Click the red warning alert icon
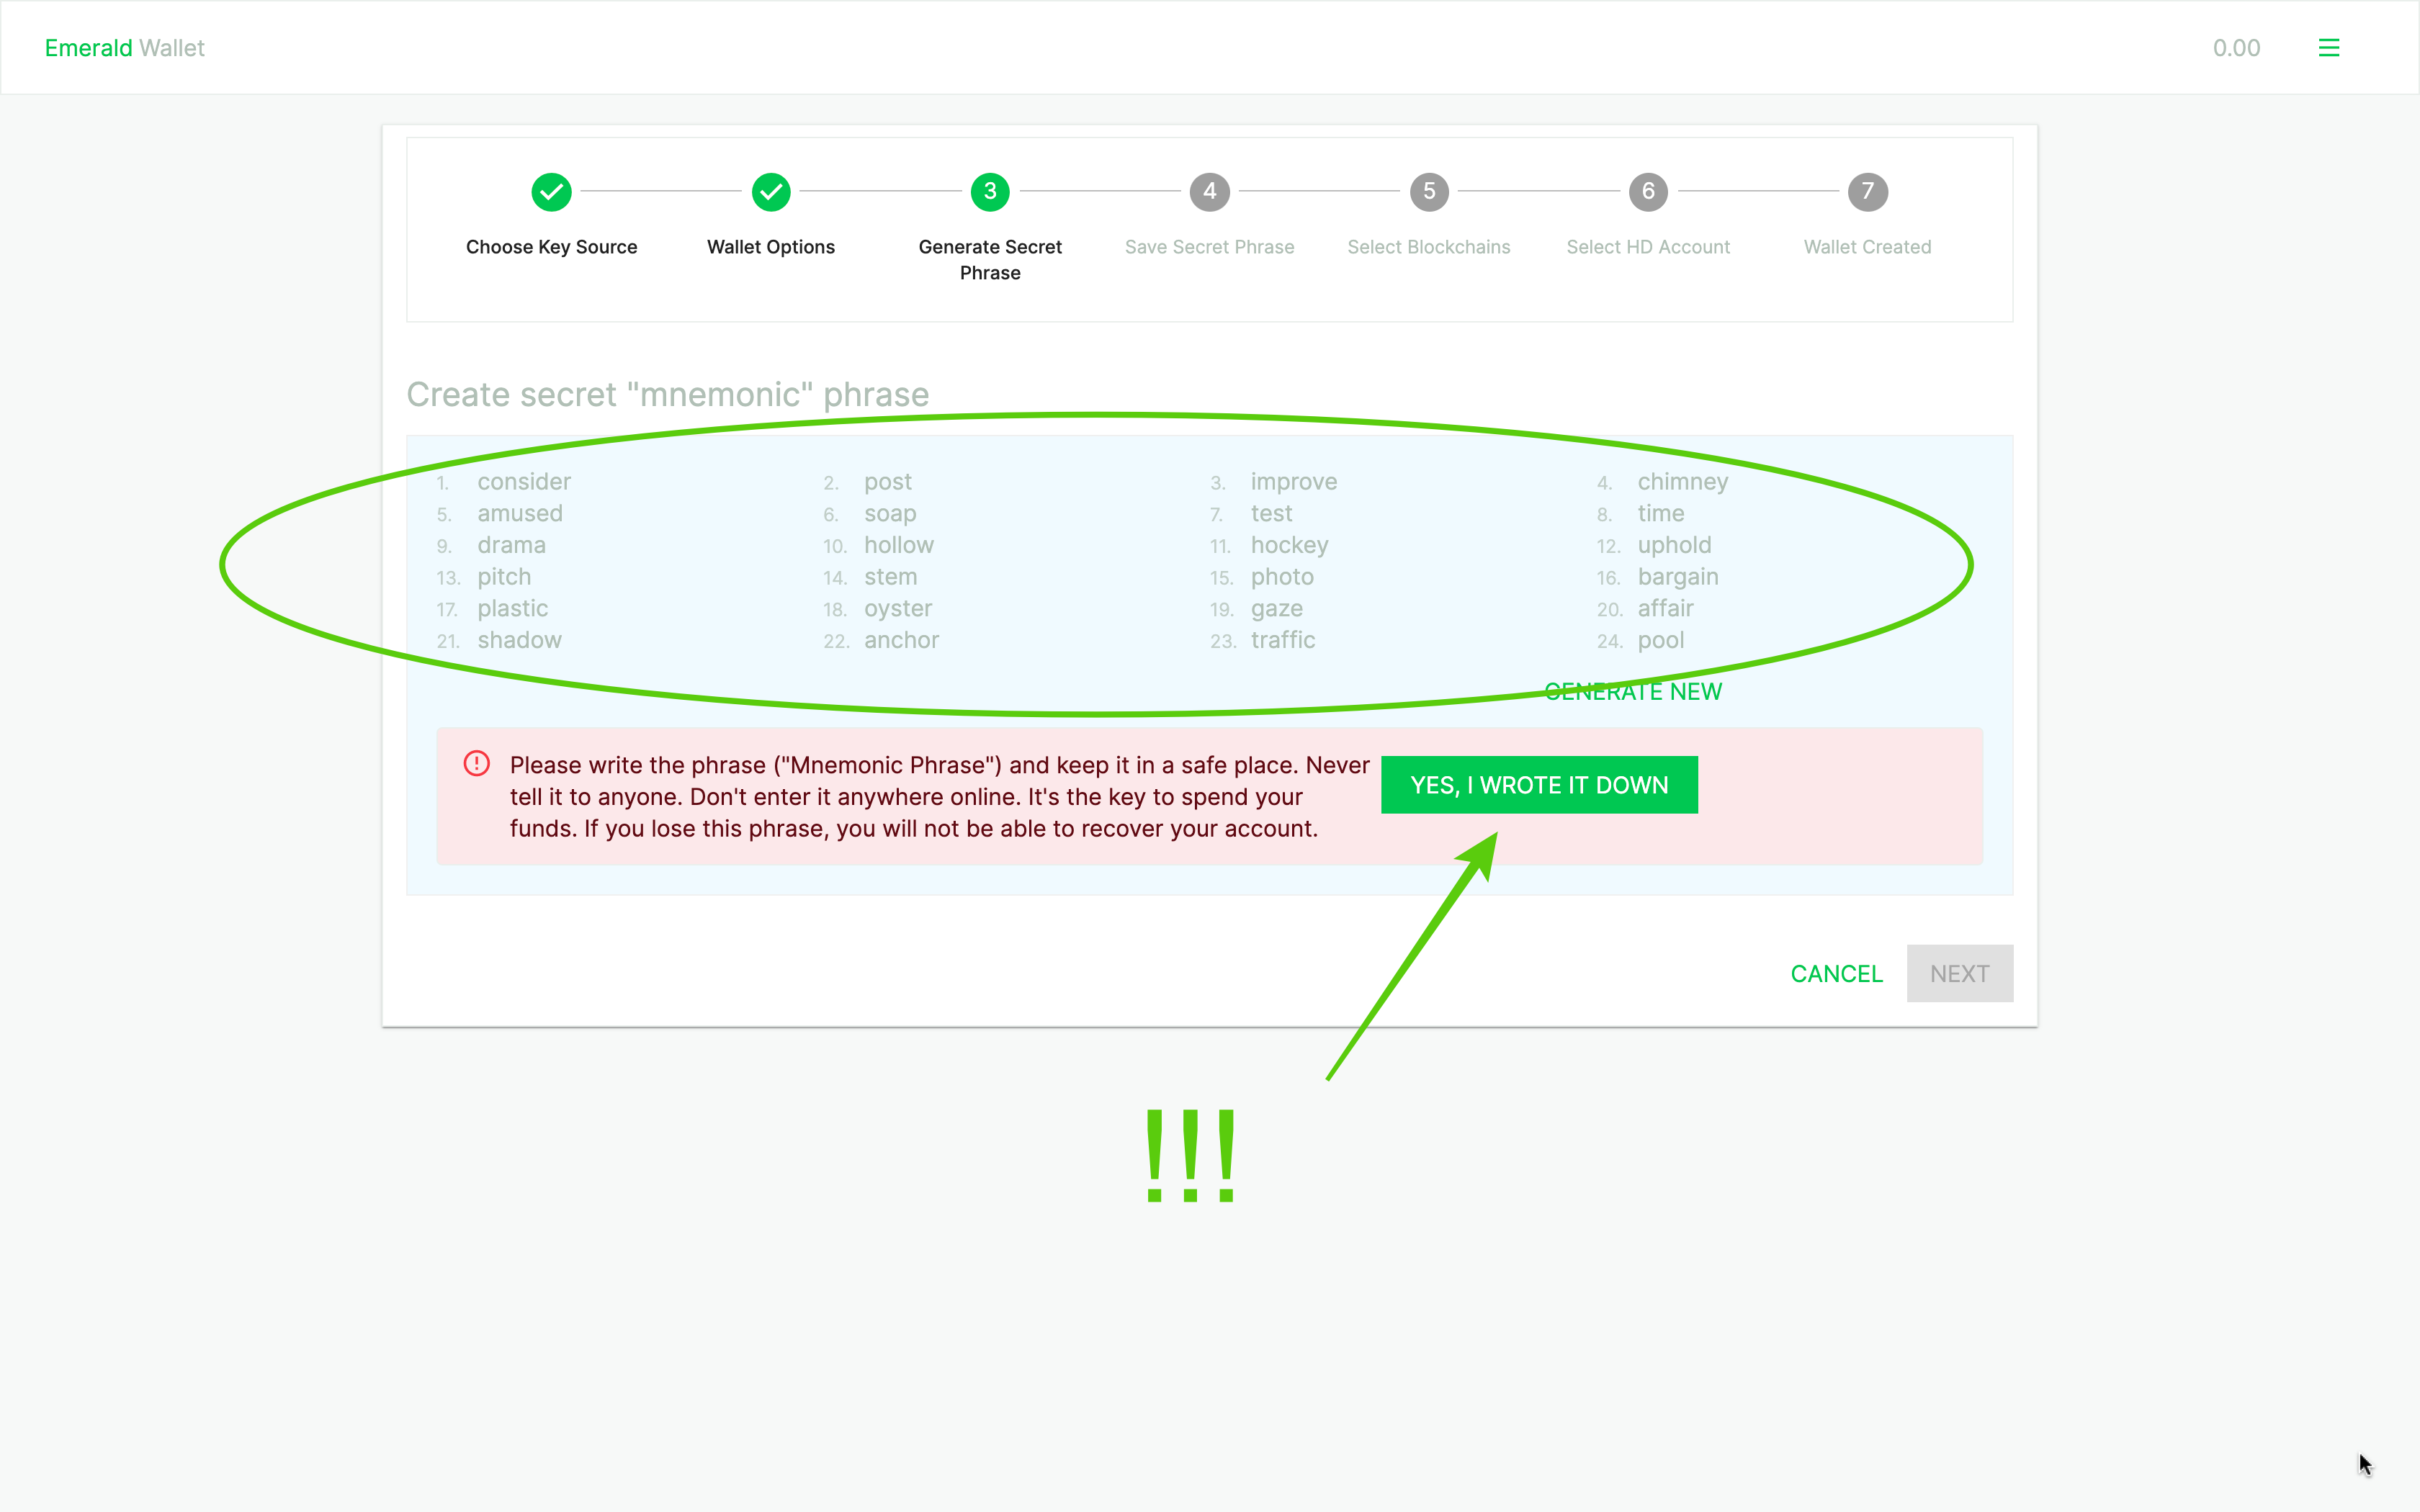The width and height of the screenshot is (2420, 1512). pyautogui.click(x=477, y=764)
